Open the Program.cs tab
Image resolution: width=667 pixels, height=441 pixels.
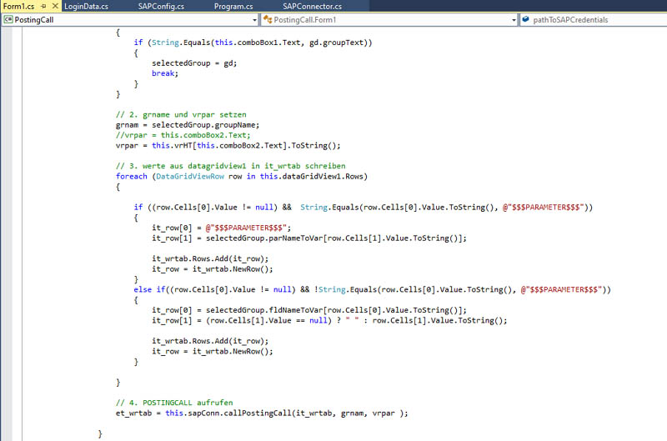[233, 7]
